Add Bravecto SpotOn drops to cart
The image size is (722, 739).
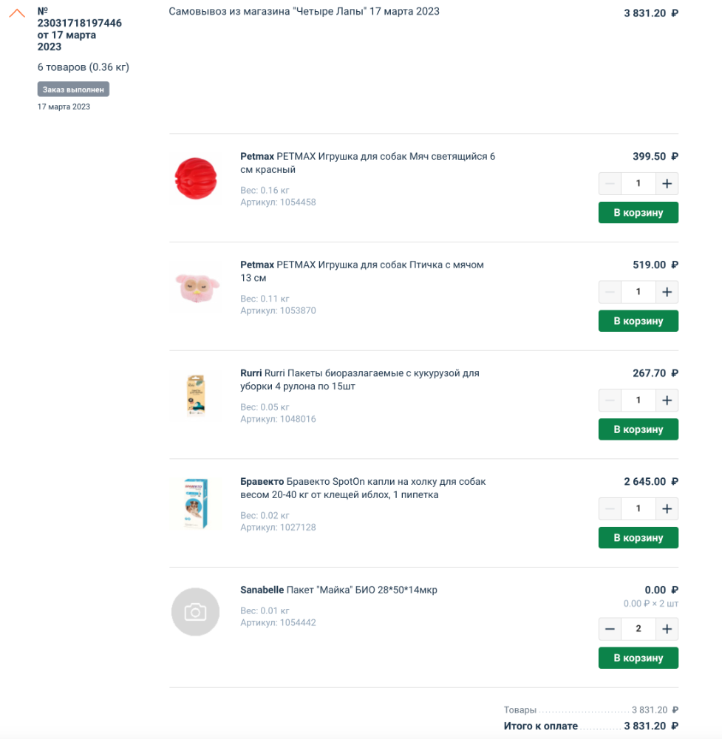(638, 538)
